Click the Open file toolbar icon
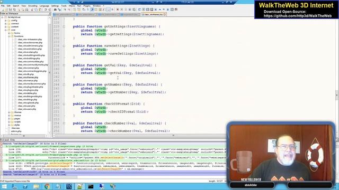The width and height of the screenshot is (339, 190). pos(6,9)
